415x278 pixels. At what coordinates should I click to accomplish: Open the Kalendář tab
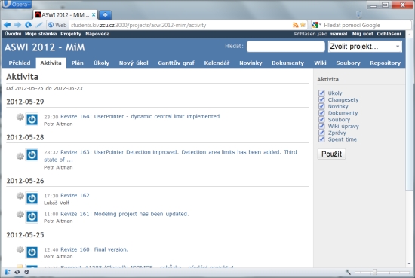click(217, 63)
